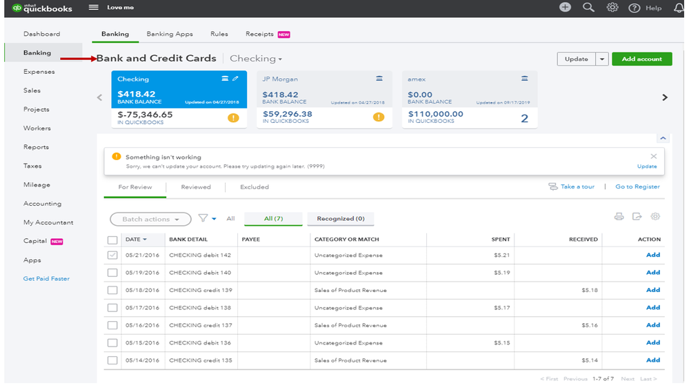Switch to the Rules tab
Viewport: 689px width, 388px height.
tap(219, 34)
